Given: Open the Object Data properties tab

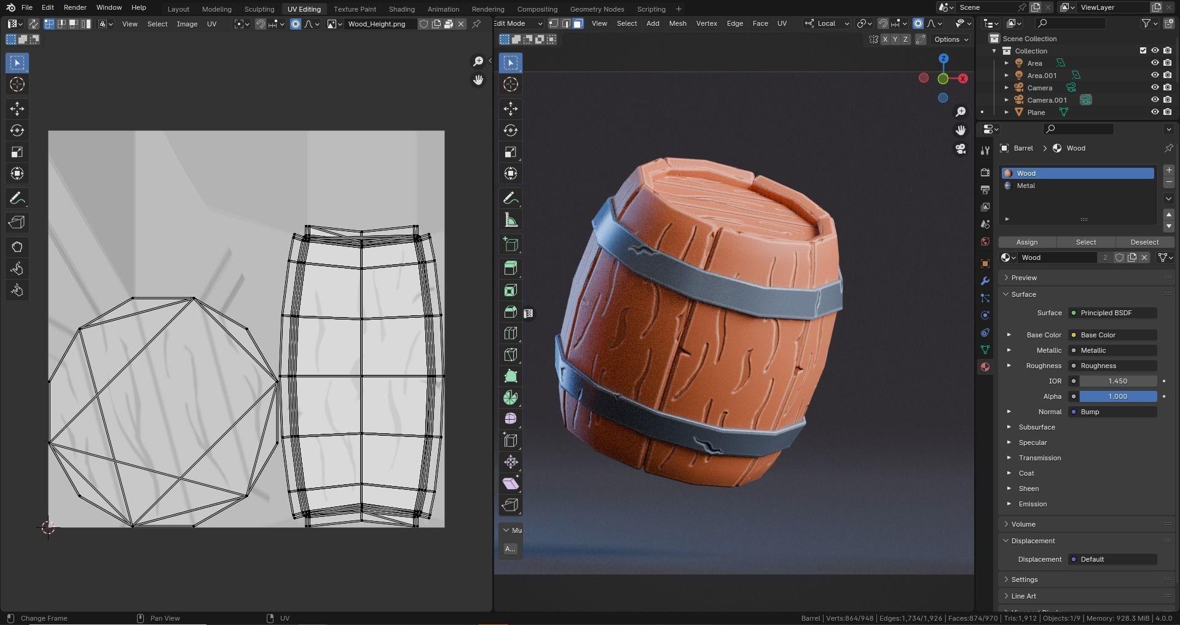Looking at the screenshot, I should (x=985, y=350).
